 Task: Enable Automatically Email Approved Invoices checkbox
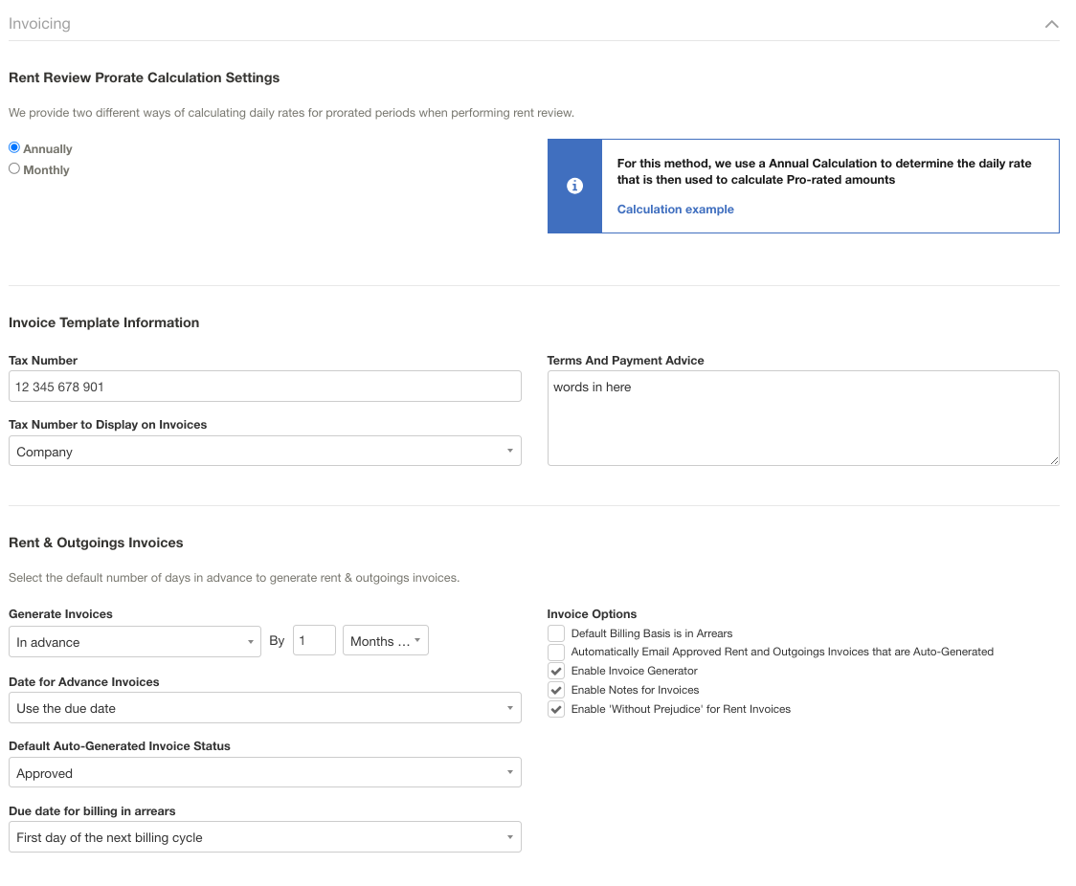556,653
